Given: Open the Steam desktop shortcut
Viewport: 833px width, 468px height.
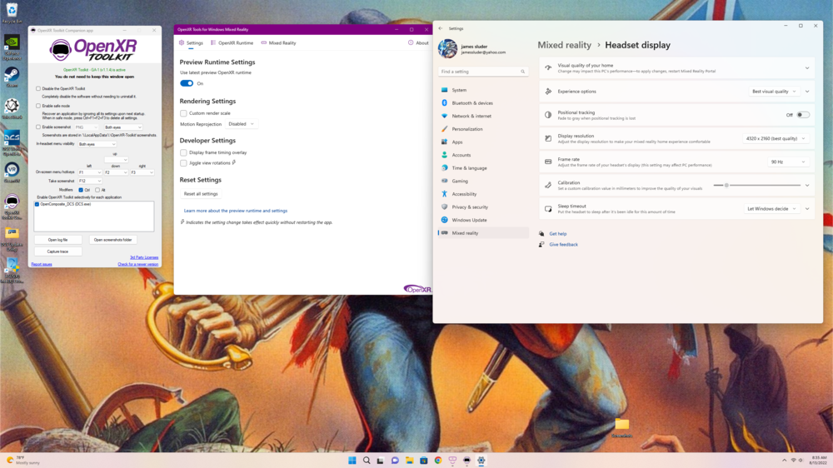Looking at the screenshot, I should (12, 77).
